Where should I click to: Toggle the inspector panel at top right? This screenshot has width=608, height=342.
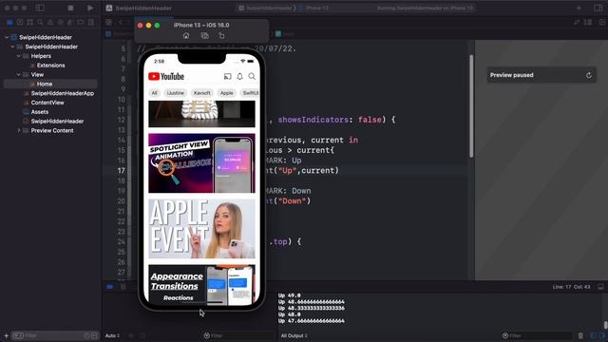point(598,8)
